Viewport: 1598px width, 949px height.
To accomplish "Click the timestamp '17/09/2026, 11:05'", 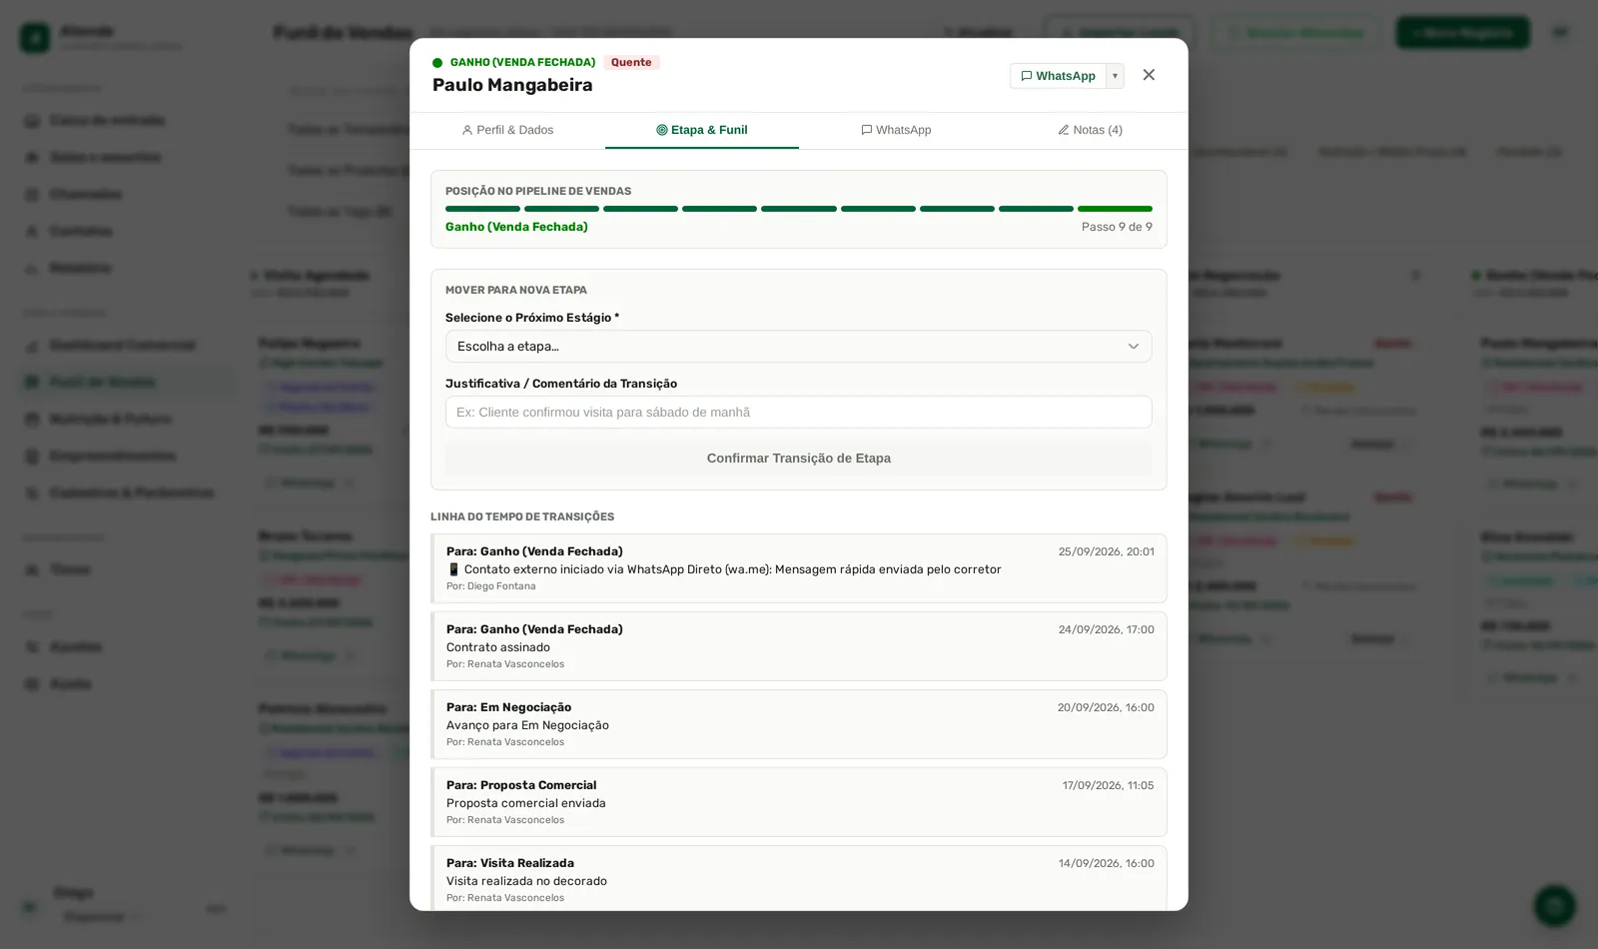I will coord(1109,785).
